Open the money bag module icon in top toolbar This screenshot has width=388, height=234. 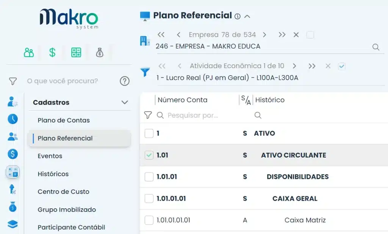click(x=100, y=52)
